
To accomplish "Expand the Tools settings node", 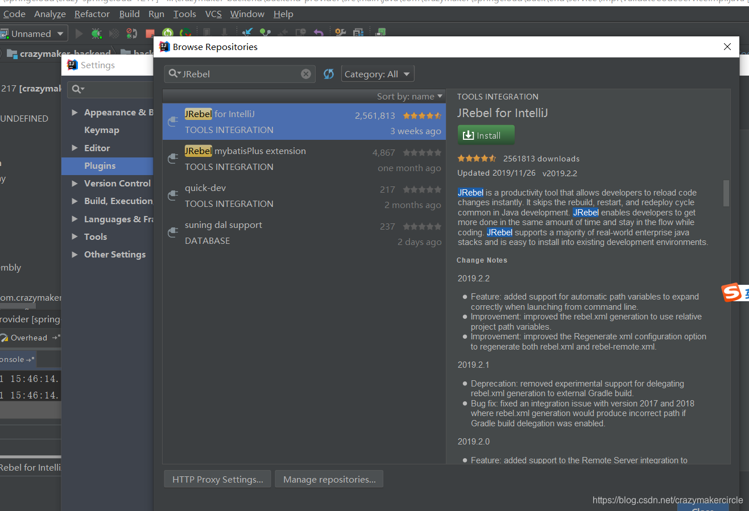I will tap(75, 236).
